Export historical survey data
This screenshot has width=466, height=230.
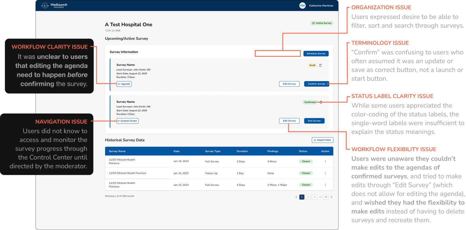coord(322,140)
